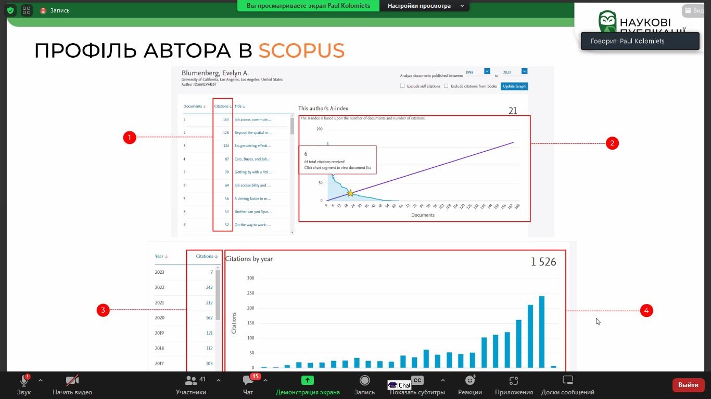Sort by Documents column header

195,107
